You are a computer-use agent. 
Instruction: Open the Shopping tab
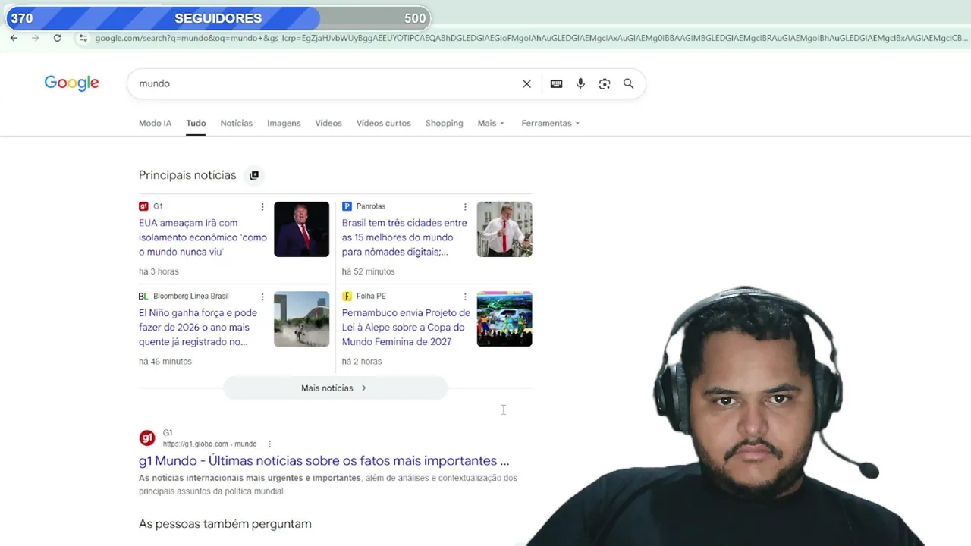[444, 123]
